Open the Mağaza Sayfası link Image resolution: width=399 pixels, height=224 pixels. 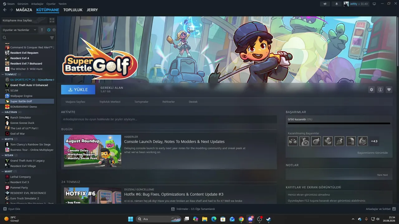(x=75, y=102)
